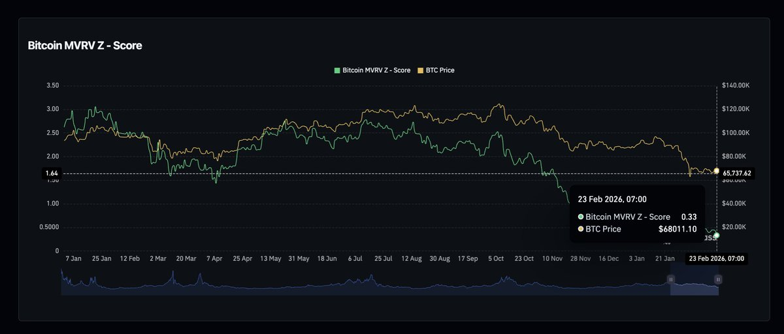Click the 23 Feb 2026, 07:00 axis date label
This screenshot has height=334, width=784.
716,259
